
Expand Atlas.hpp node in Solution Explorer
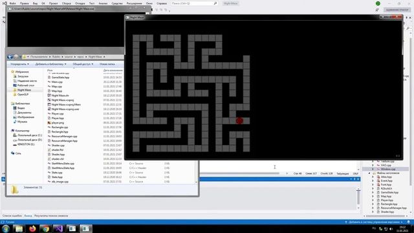[x=373, y=177]
